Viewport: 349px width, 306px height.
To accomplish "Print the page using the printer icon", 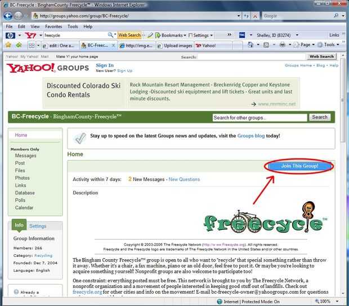I will (282, 45).
